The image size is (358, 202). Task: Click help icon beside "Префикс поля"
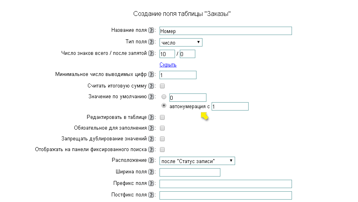click(x=151, y=183)
